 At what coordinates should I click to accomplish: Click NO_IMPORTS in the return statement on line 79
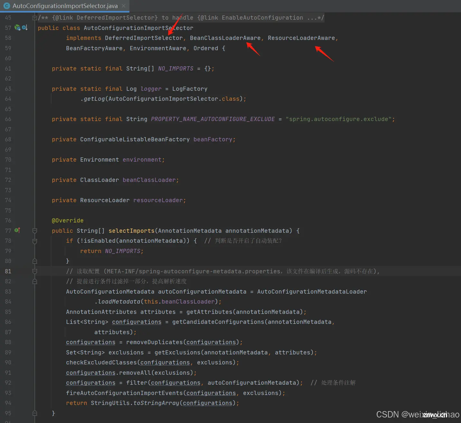tap(123, 251)
